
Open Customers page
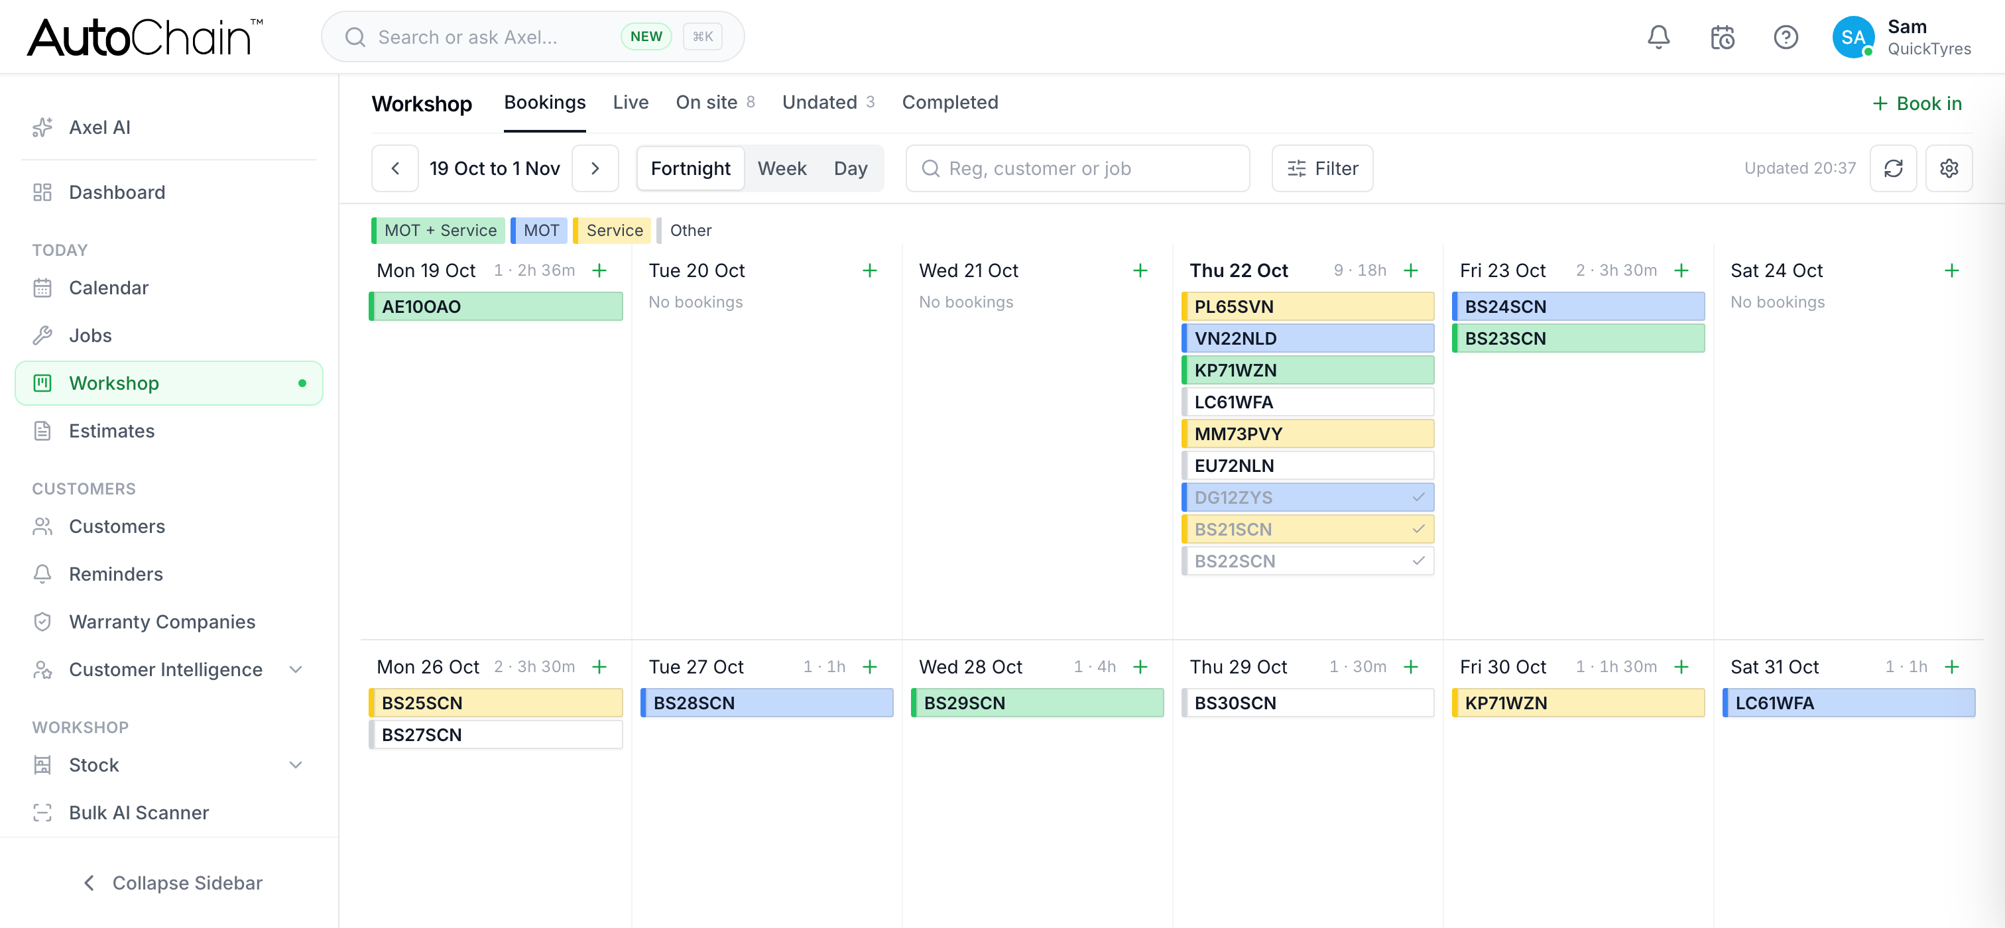coord(169,526)
